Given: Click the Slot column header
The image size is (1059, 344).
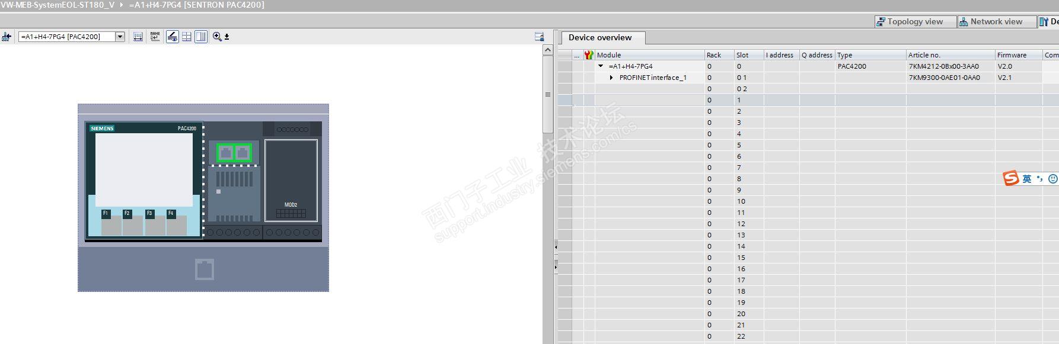Looking at the screenshot, I should (749, 55).
